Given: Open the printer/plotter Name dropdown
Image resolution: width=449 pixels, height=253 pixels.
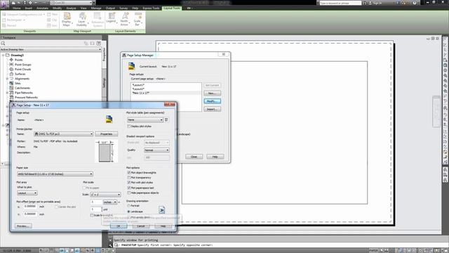Looking at the screenshot, I should [64, 134].
